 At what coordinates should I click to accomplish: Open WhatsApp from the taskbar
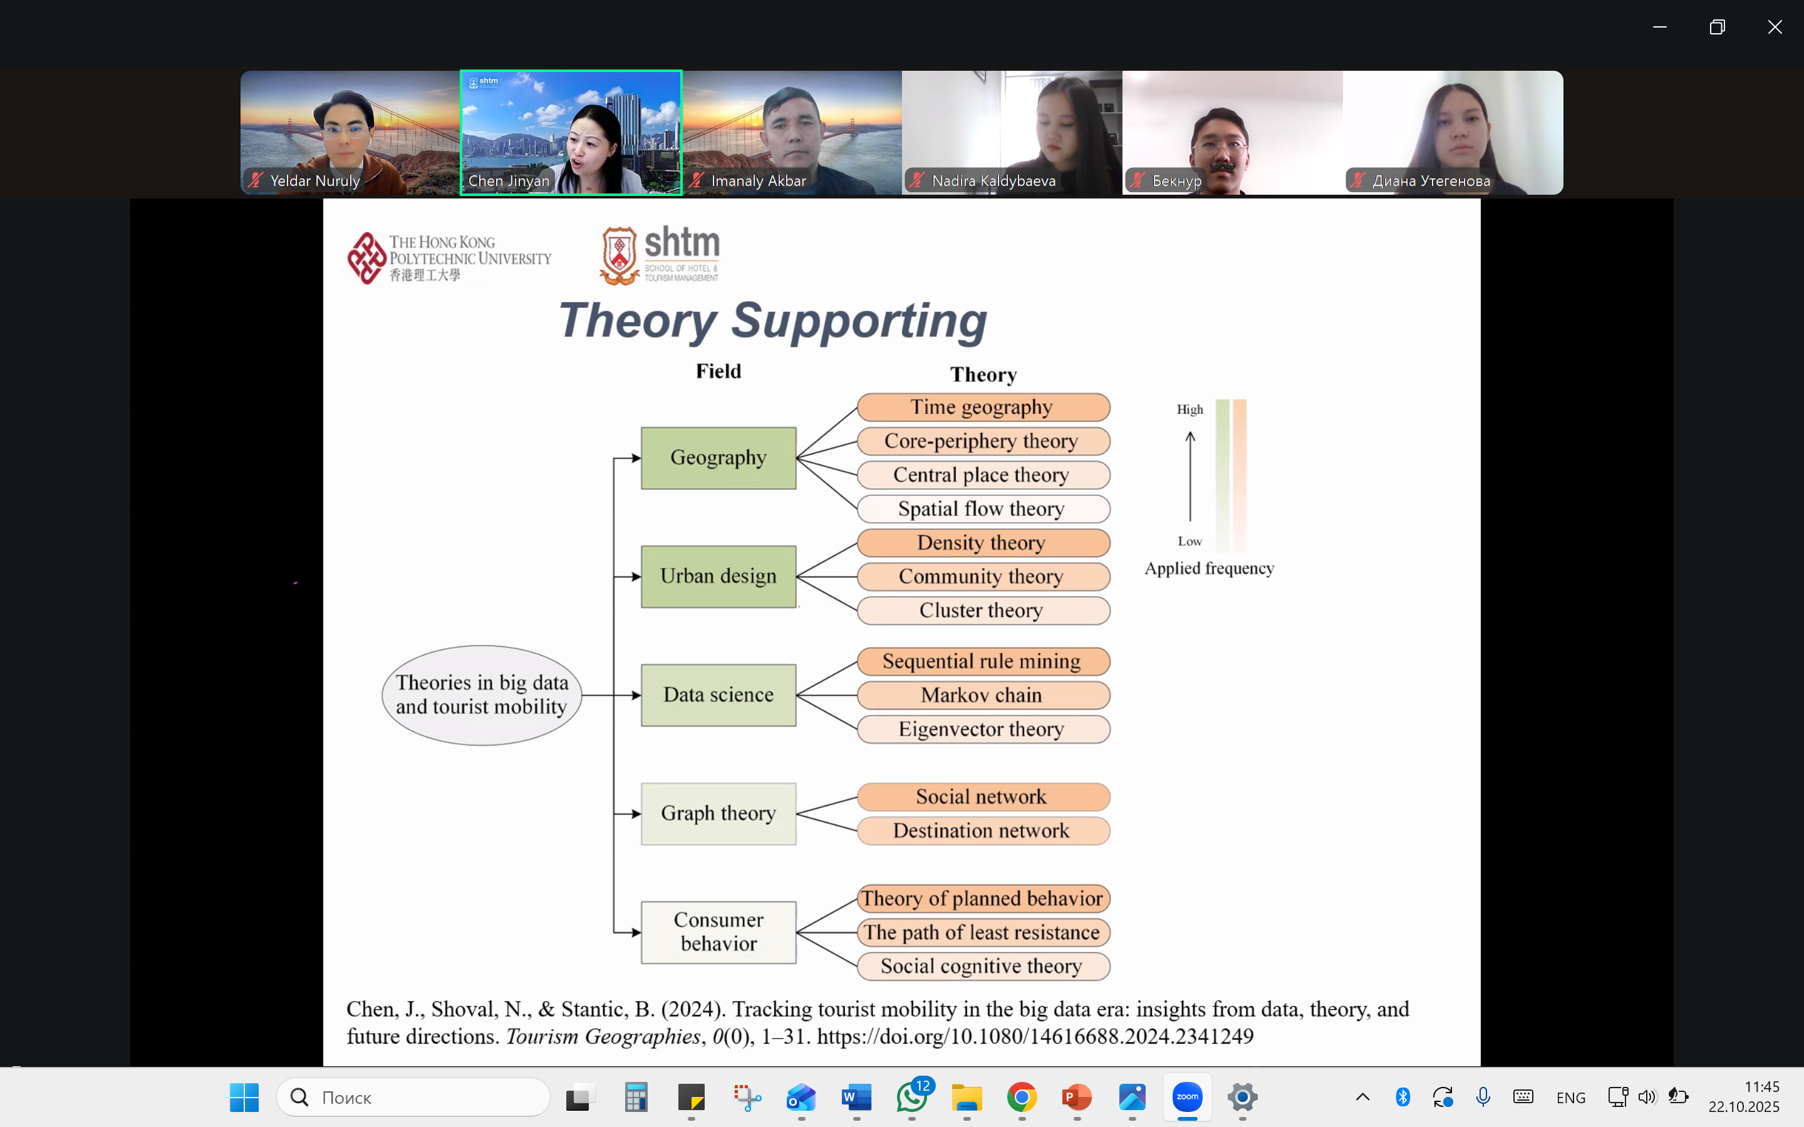pyautogui.click(x=911, y=1096)
